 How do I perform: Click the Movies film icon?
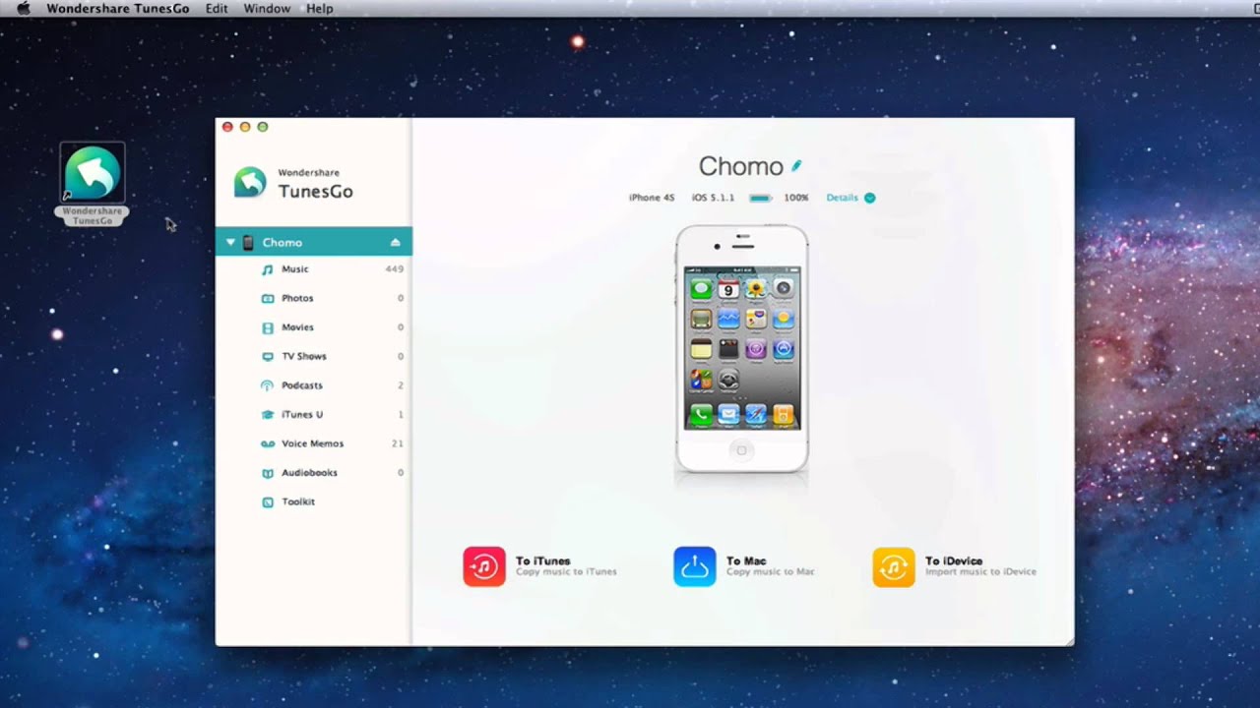tap(268, 327)
